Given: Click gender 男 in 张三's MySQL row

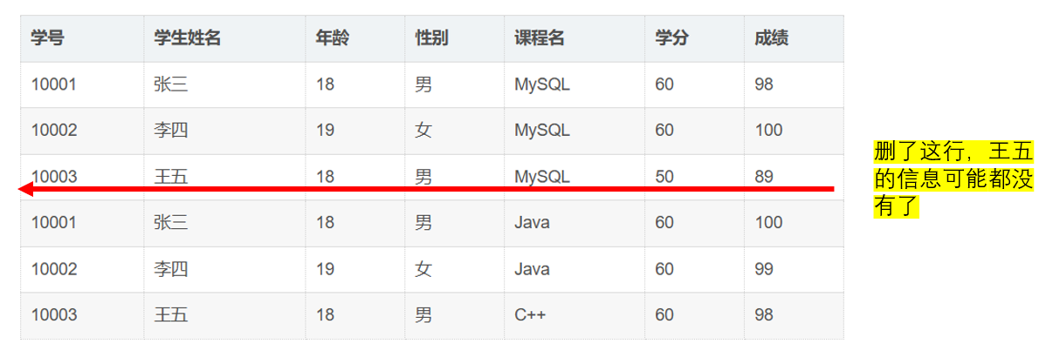Looking at the screenshot, I should 423,84.
